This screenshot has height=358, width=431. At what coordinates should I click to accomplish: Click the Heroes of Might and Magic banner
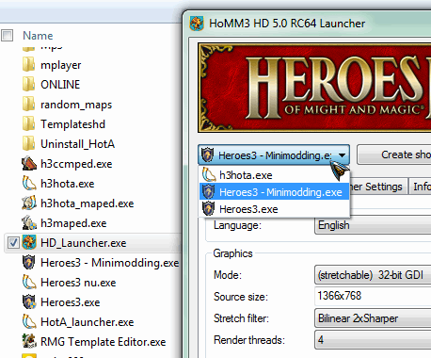click(314, 88)
